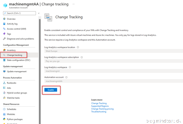Show info tooltip for Log Analytics workspace location
This screenshot has height=124, width=183.
[78, 47]
